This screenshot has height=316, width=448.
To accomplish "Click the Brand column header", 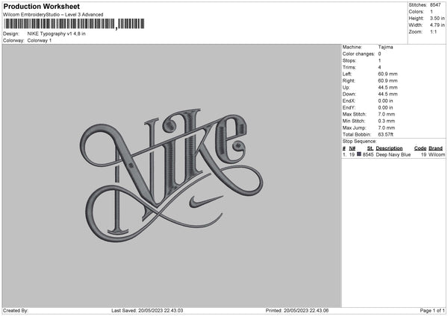I will (436, 148).
